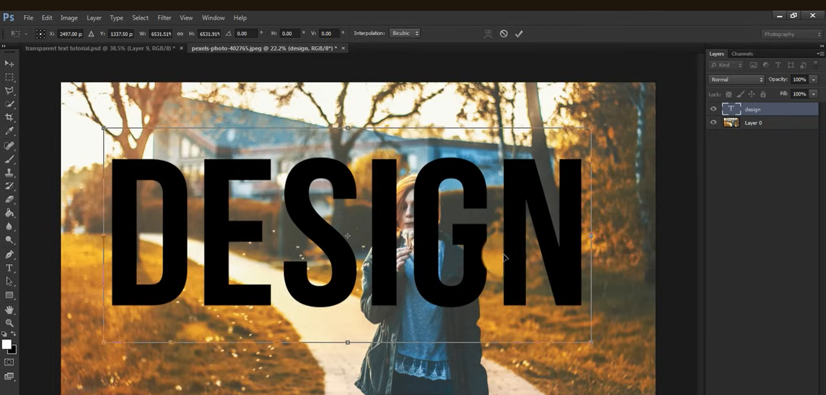Viewport: 826px width, 395px height.
Task: Toggle lock image pixels brush icon
Action: pyautogui.click(x=740, y=94)
